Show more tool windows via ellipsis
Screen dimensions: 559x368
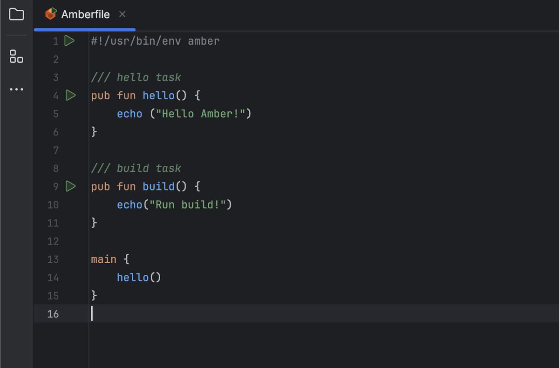click(16, 89)
